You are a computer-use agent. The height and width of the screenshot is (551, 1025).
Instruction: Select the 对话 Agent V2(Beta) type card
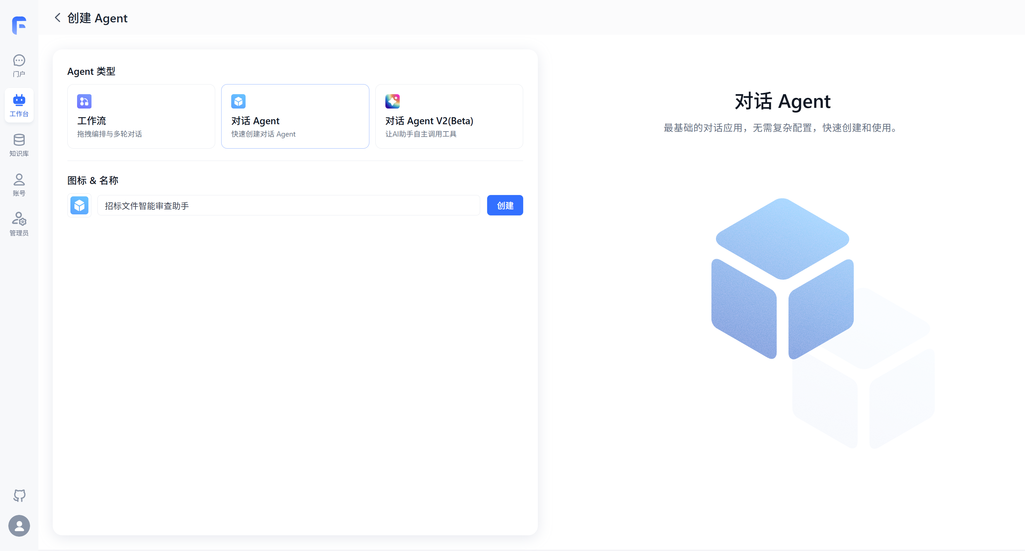449,116
